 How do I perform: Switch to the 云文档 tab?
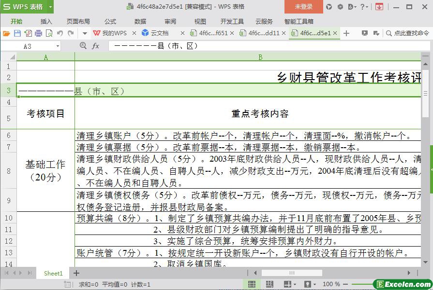coord(155,33)
